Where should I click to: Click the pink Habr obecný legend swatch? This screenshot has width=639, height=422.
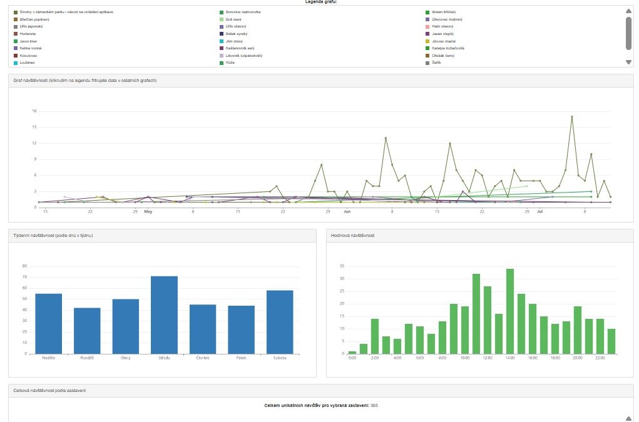point(427,26)
